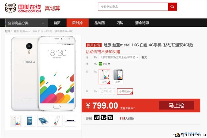The width and height of the screenshot is (207, 138).
Task: View the blue home screen thumbnail
Action: coord(29,121)
